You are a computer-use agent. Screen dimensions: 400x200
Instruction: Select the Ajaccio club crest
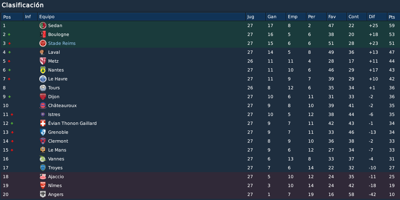[43, 177]
